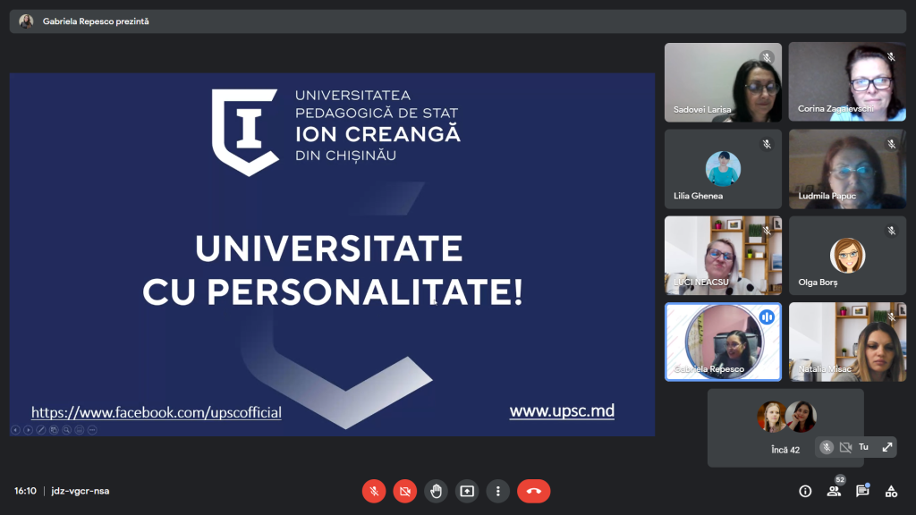Open the 'Încă 42' more participants tile
Screen dimensions: 916x515
point(785,427)
